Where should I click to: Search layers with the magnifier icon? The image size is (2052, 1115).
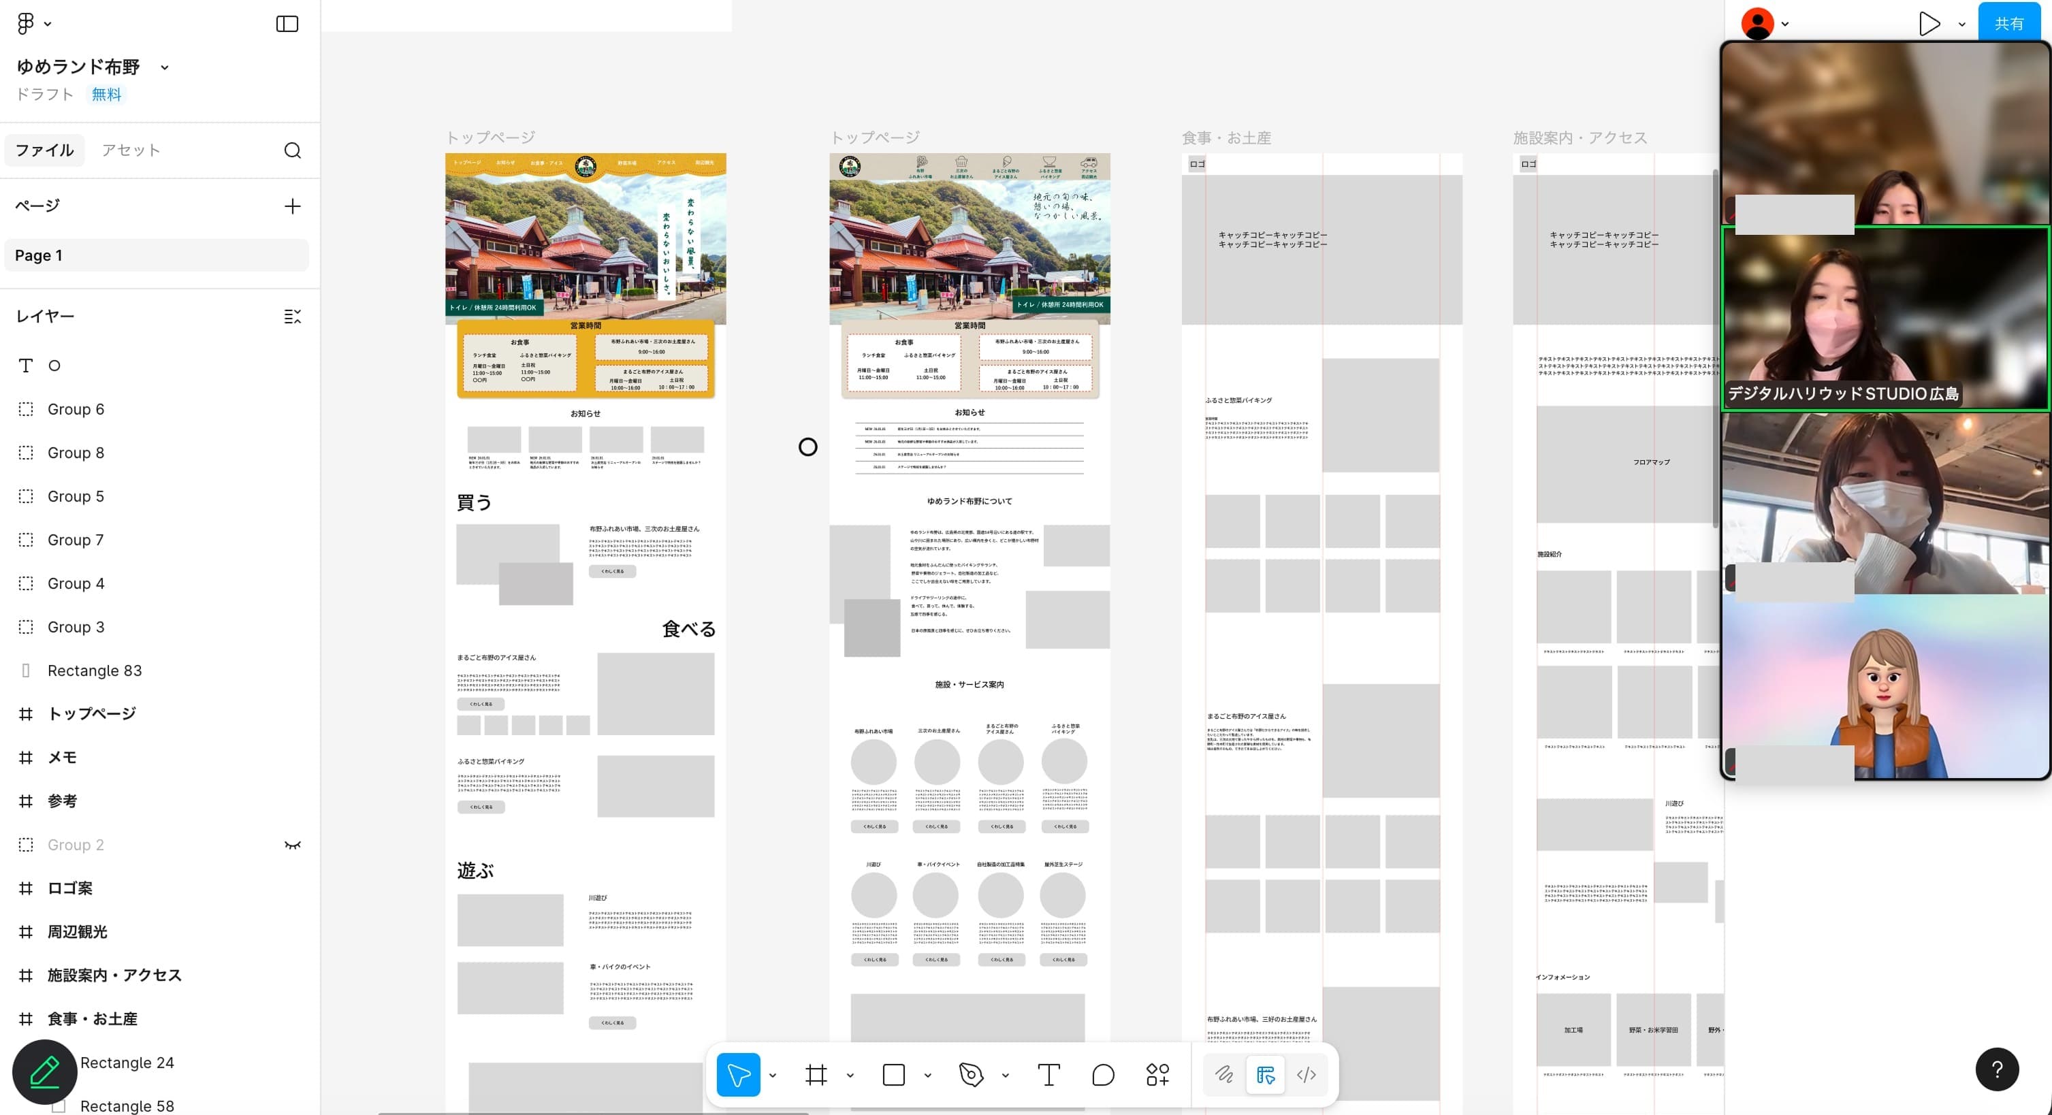[x=292, y=150]
